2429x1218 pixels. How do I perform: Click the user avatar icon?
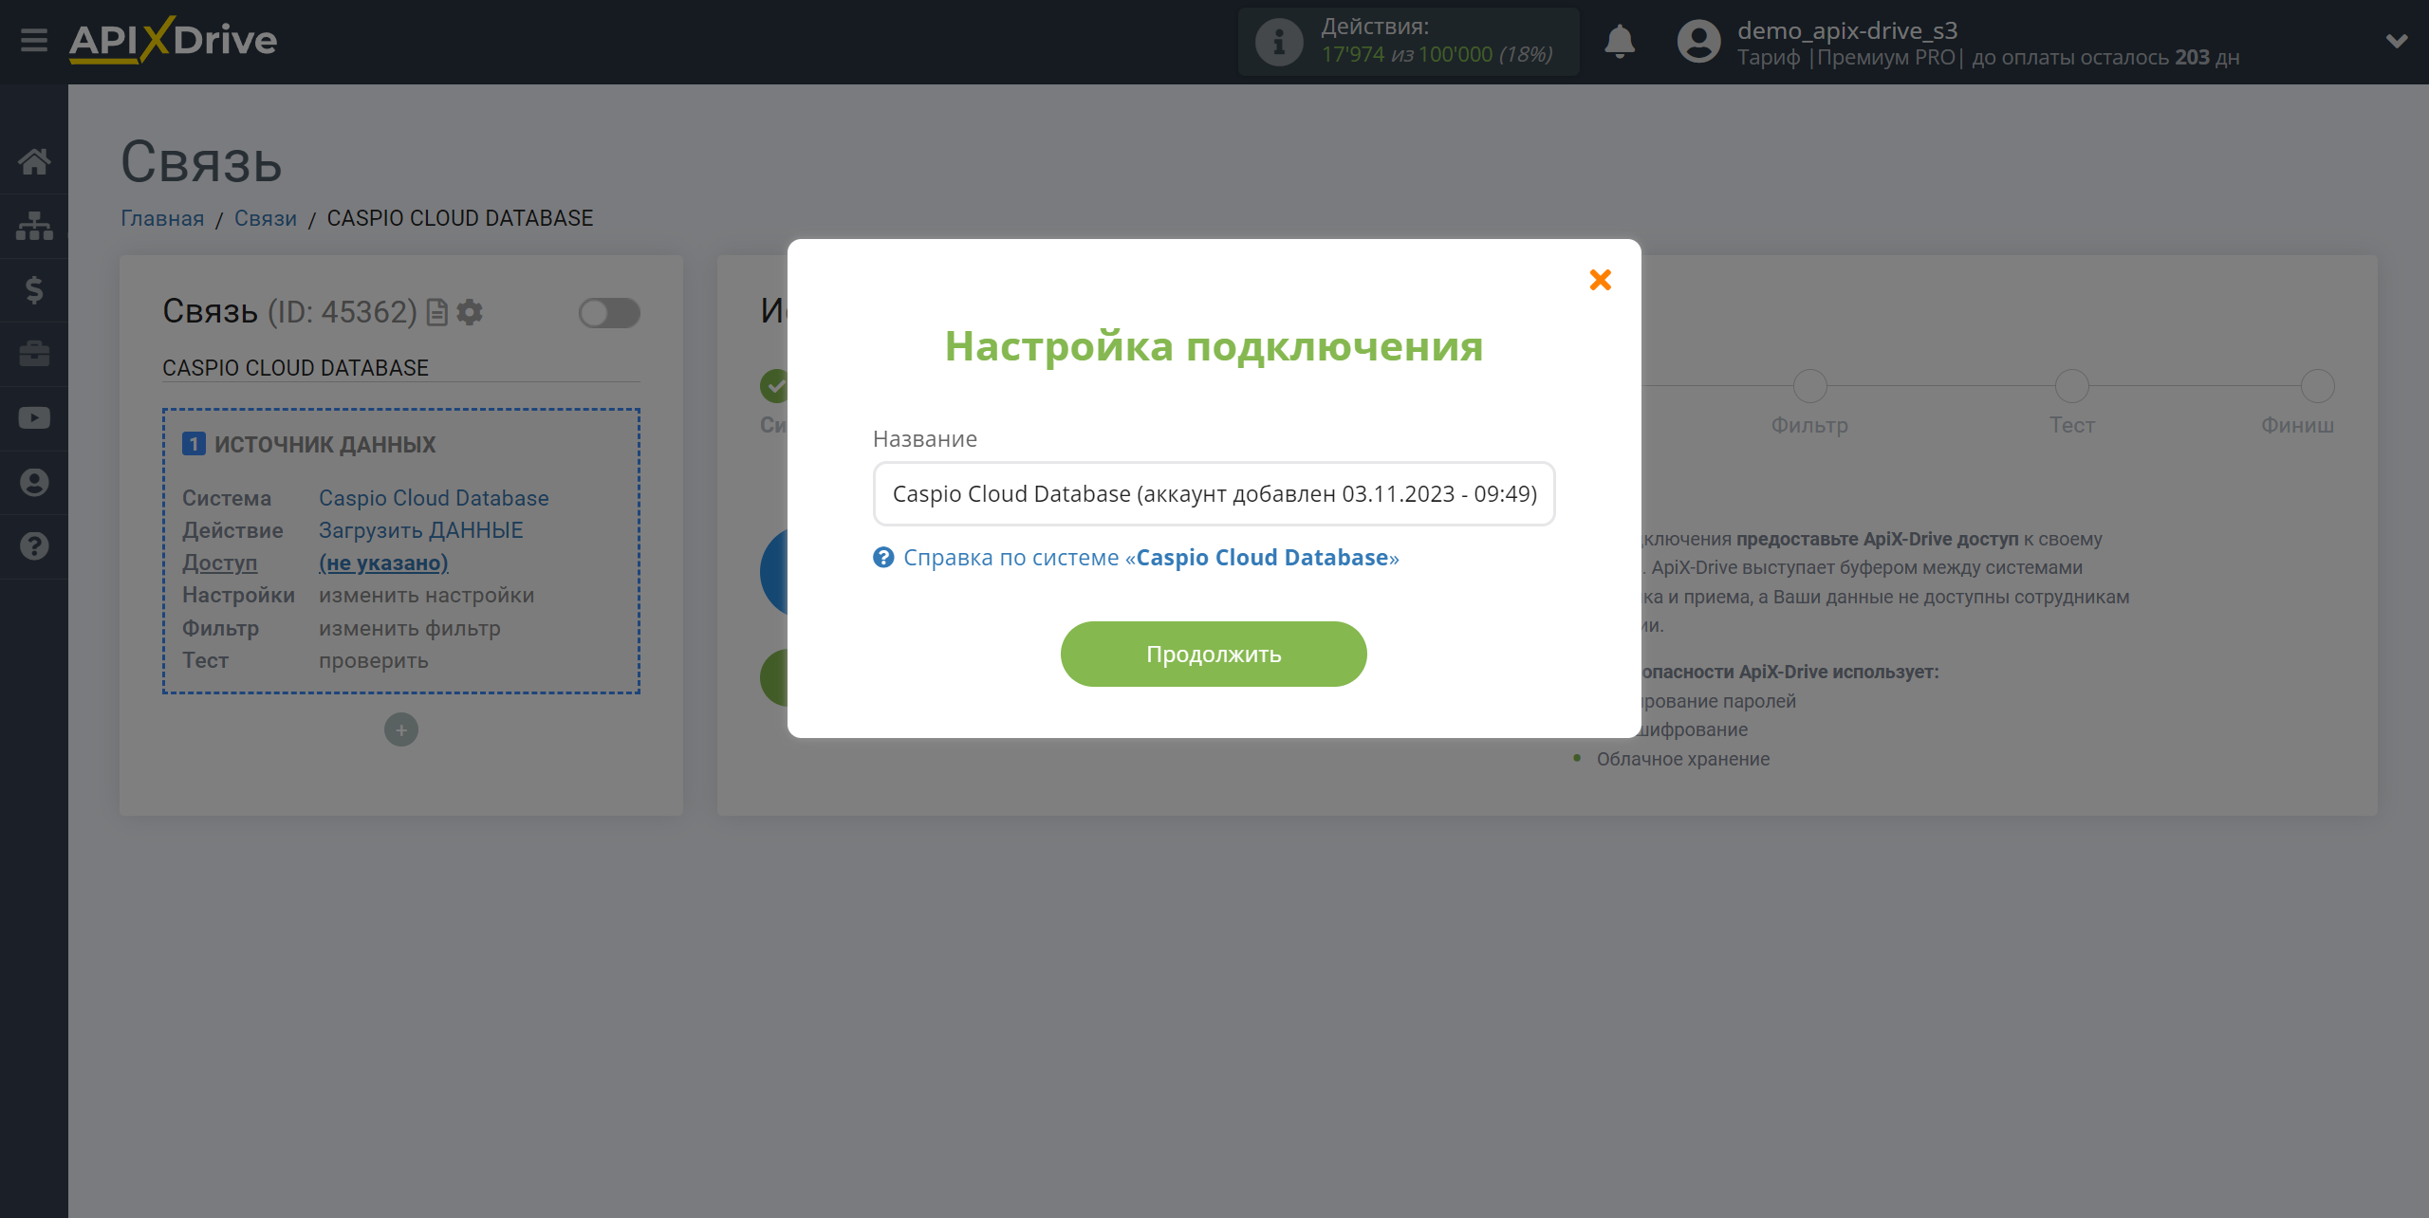point(1698,42)
